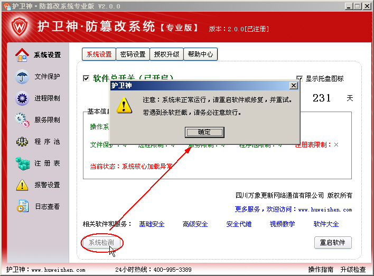
Task: Select 程序池 label in sidebar
Action: pos(47,142)
